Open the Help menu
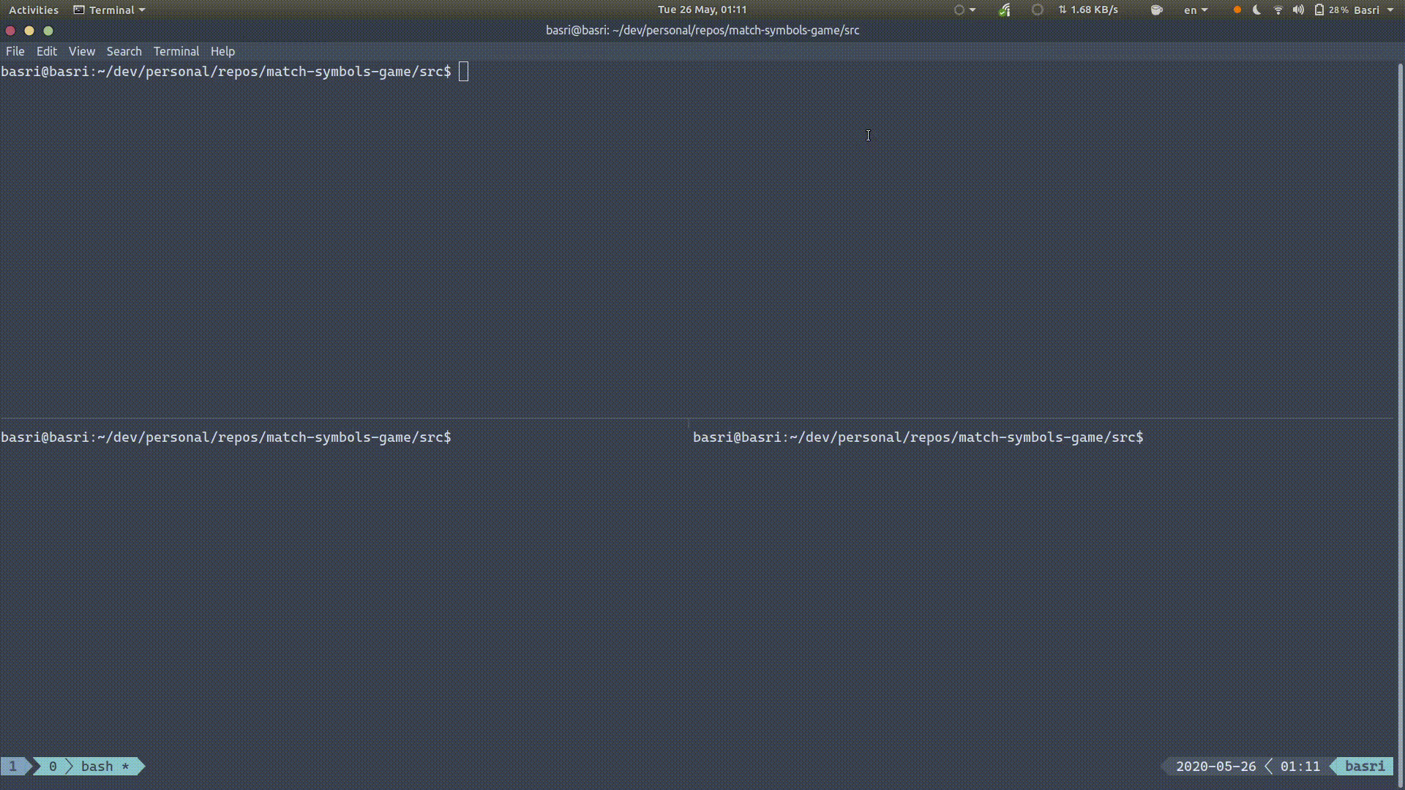The image size is (1405, 790). (222, 51)
